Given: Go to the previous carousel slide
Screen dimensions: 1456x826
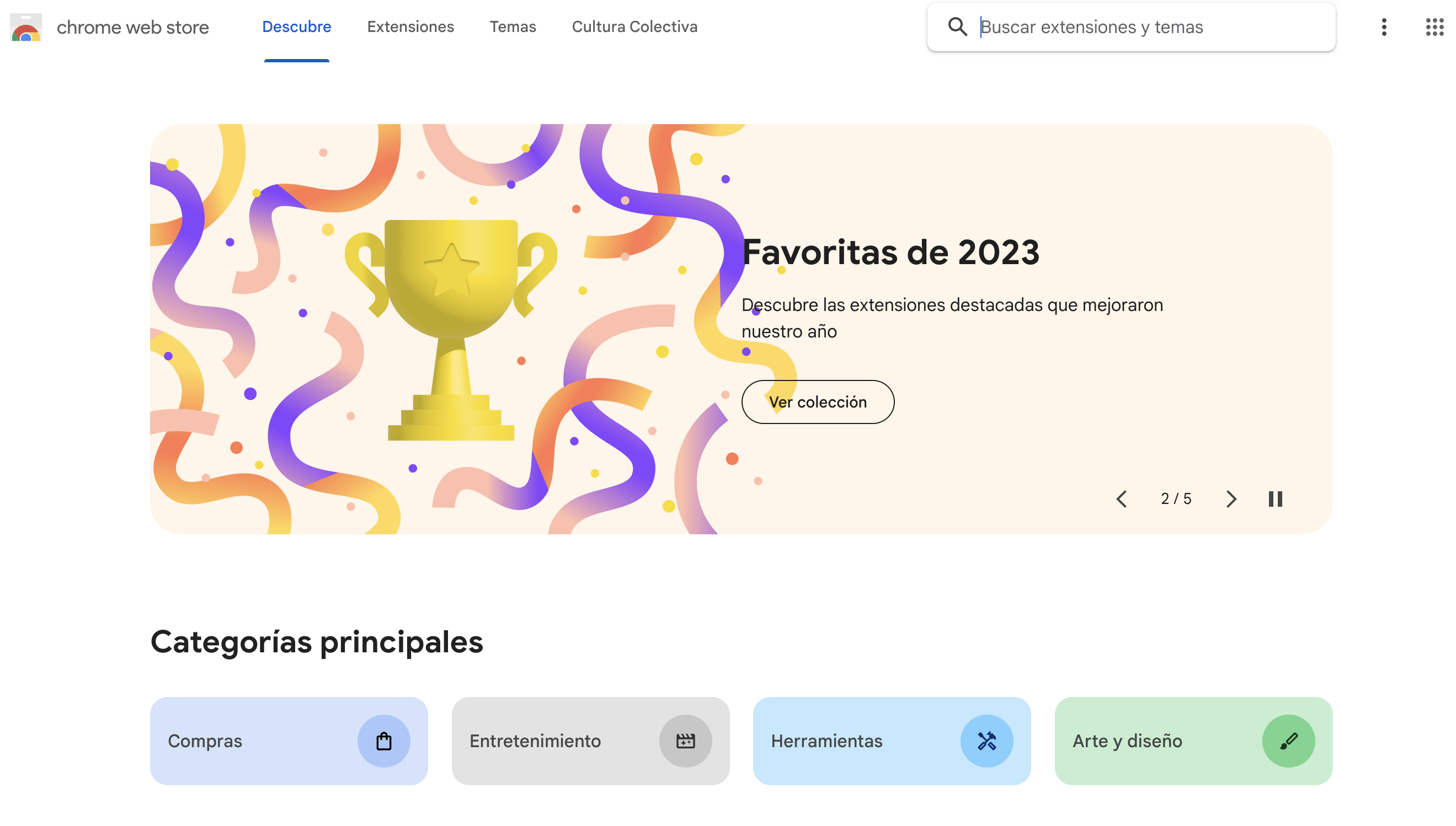Looking at the screenshot, I should (1121, 498).
